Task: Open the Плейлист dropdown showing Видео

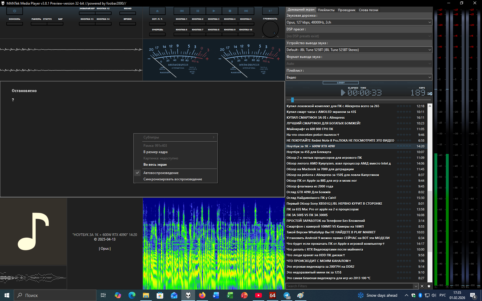Action: (359, 77)
